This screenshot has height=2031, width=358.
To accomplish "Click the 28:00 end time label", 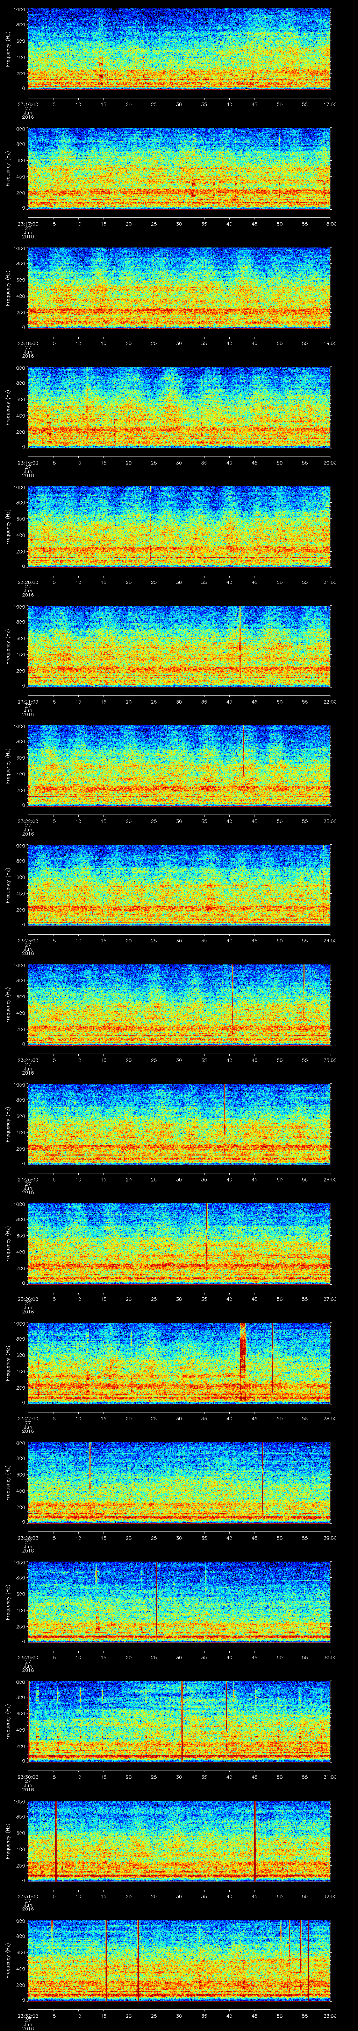I will pyautogui.click(x=330, y=1418).
